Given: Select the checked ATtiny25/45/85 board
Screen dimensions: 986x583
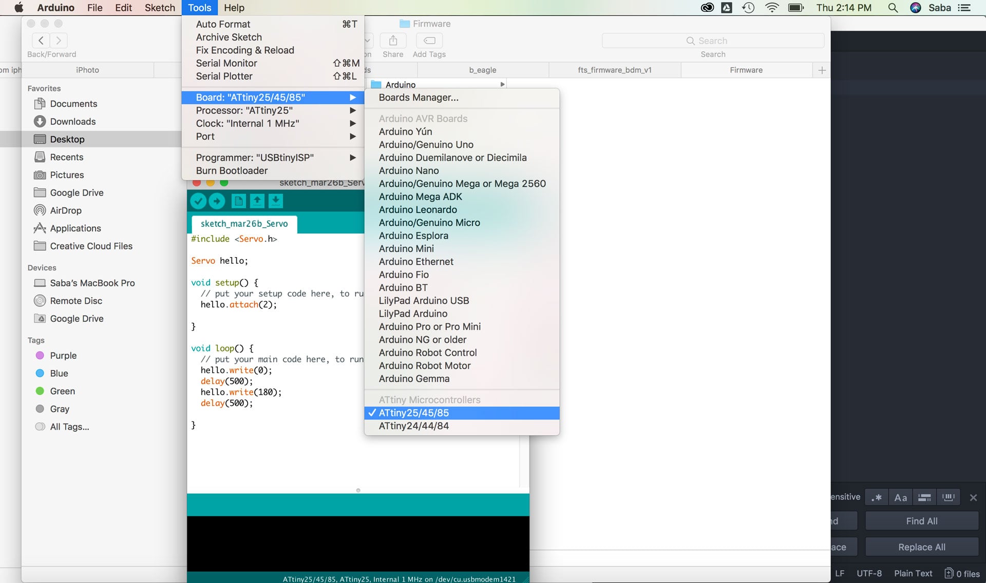Looking at the screenshot, I should (462, 413).
